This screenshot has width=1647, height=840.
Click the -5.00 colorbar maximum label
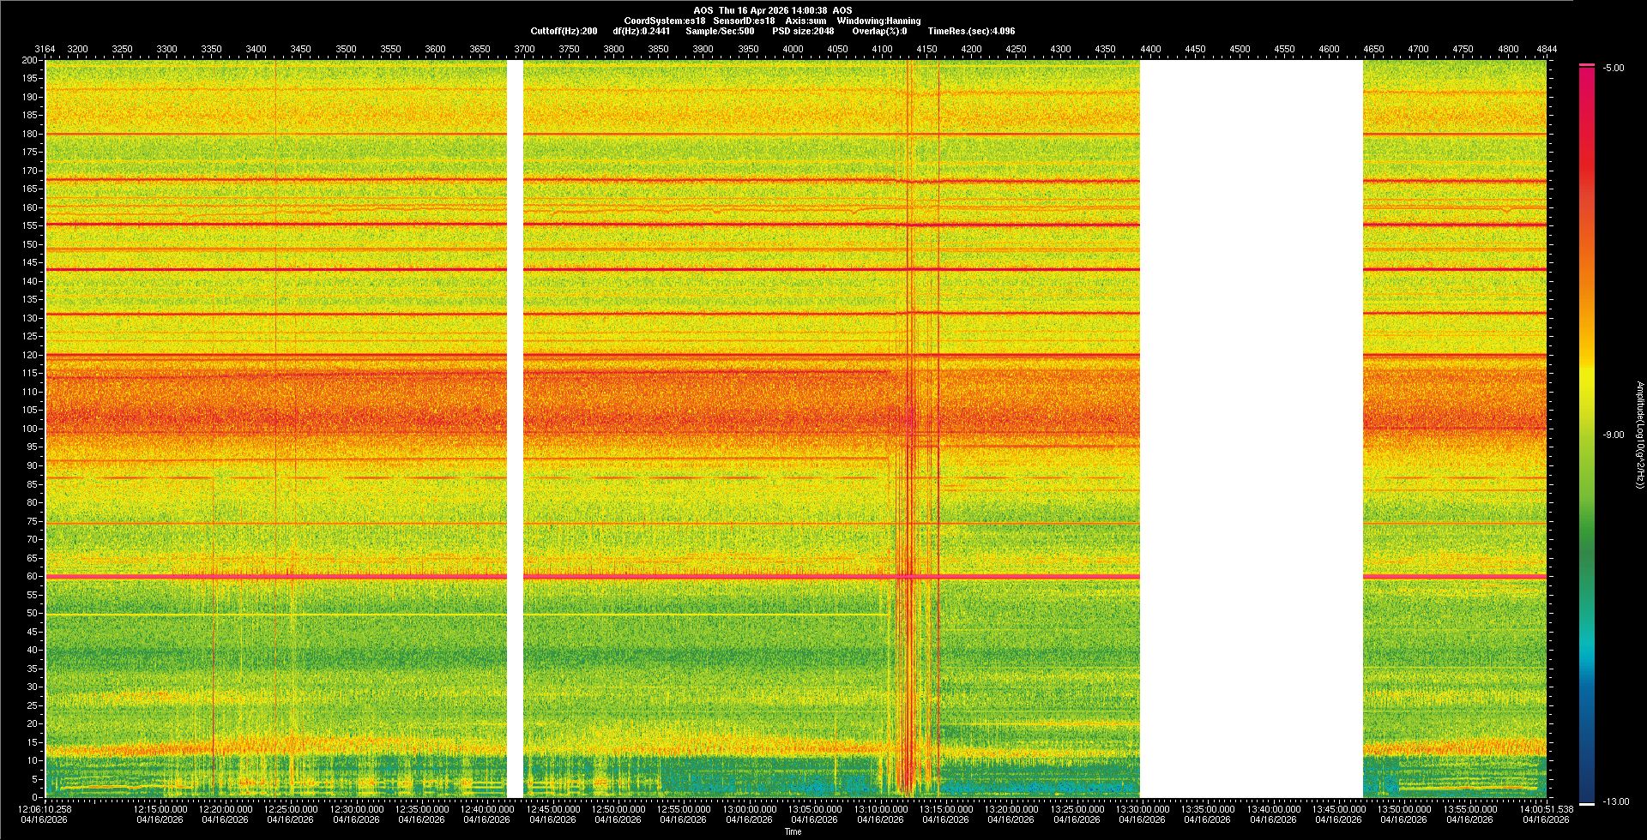[1613, 69]
